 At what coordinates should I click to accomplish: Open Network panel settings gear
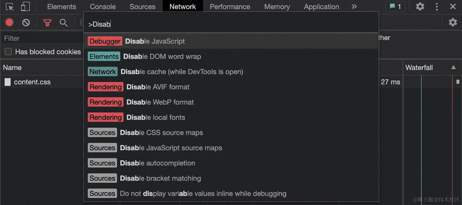[453, 22]
